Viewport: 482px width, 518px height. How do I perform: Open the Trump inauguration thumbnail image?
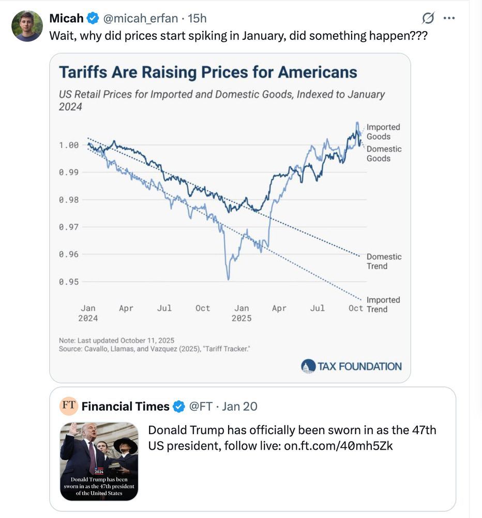(x=99, y=462)
